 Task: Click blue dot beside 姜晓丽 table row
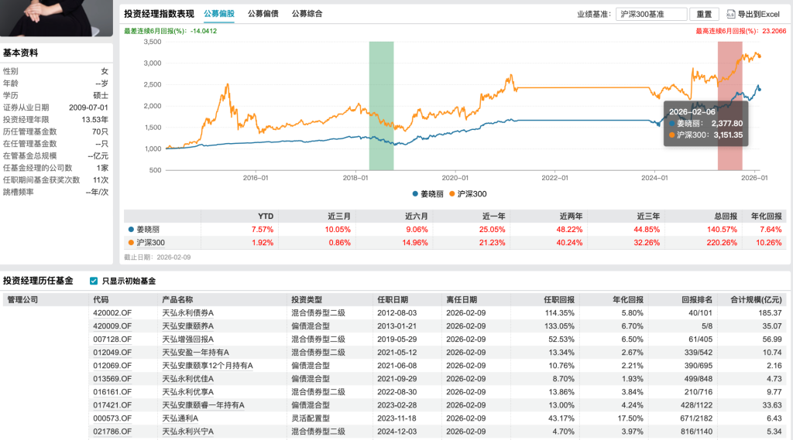click(131, 230)
